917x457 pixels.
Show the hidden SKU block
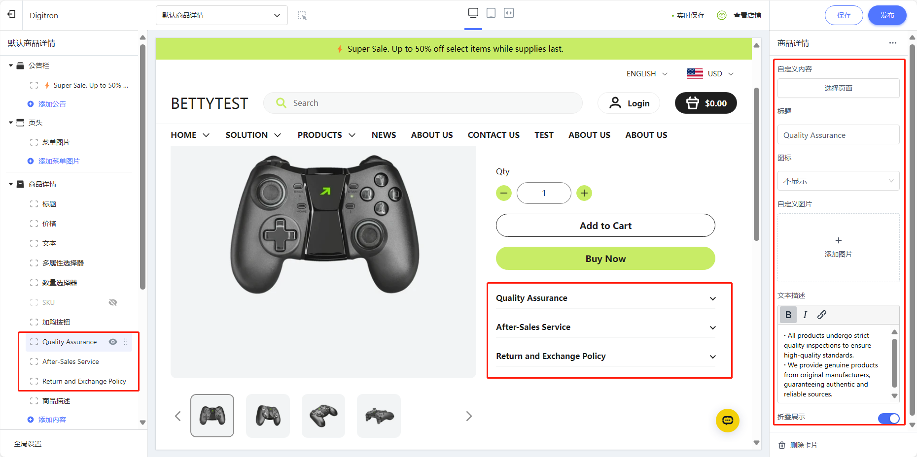[x=113, y=302]
